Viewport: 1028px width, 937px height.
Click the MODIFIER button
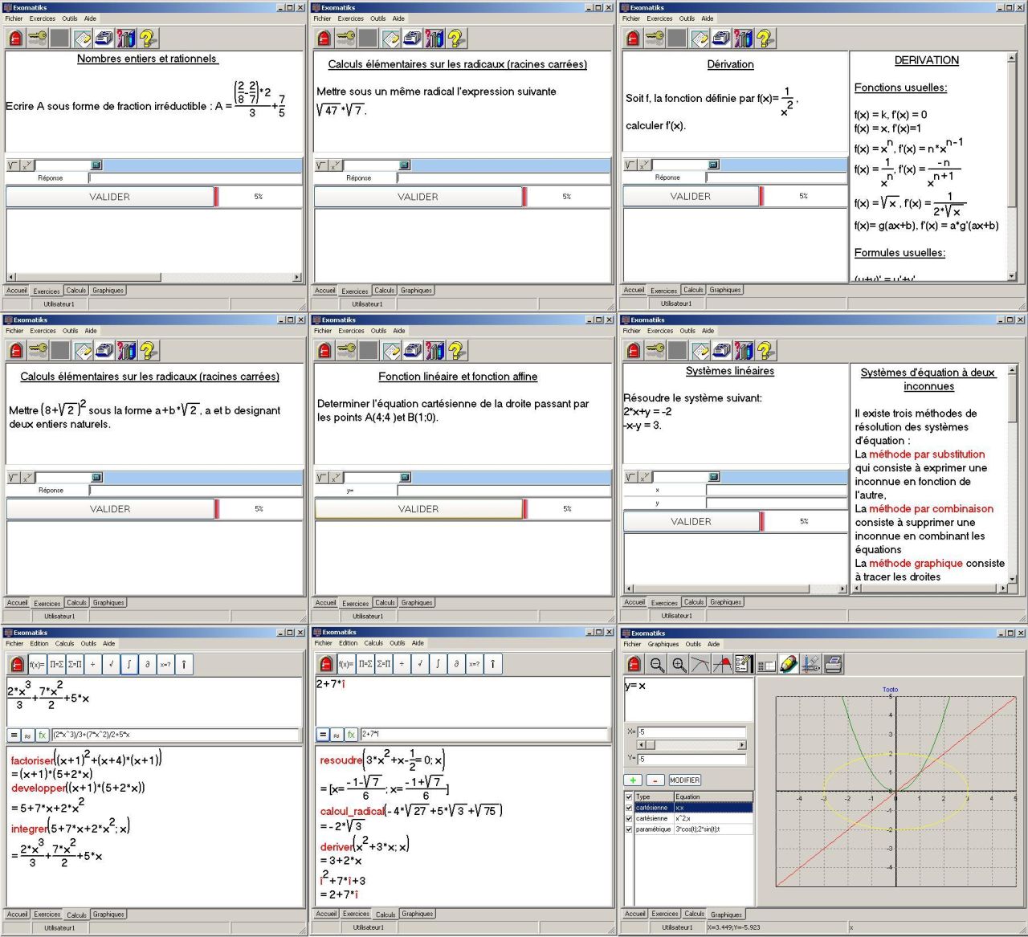[684, 780]
